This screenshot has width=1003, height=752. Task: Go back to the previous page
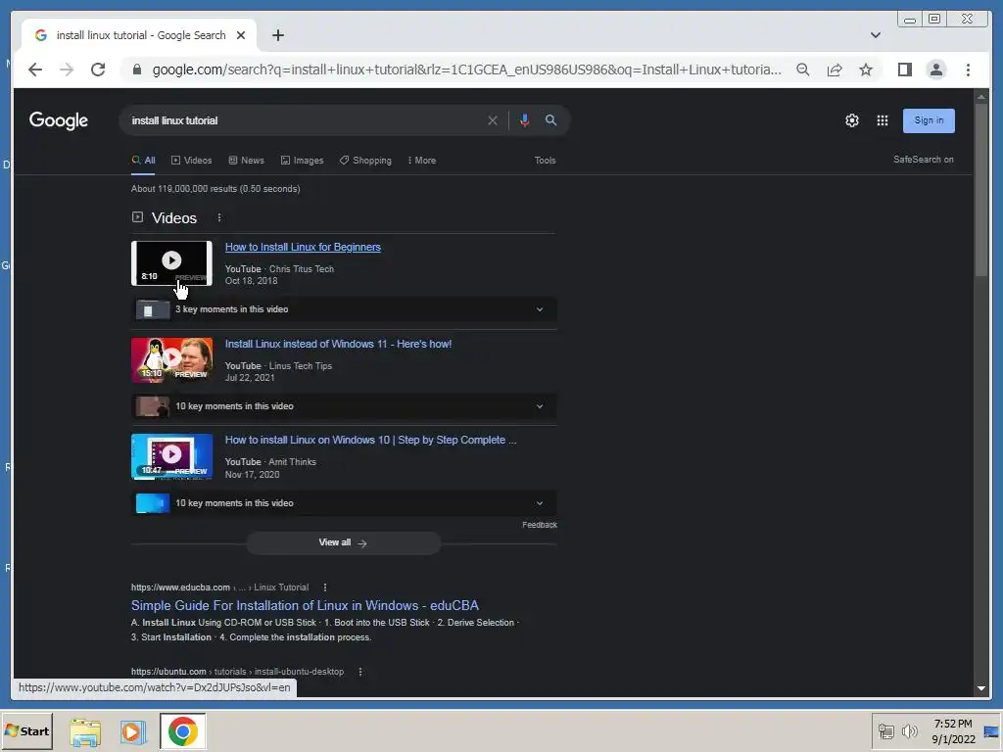35,70
